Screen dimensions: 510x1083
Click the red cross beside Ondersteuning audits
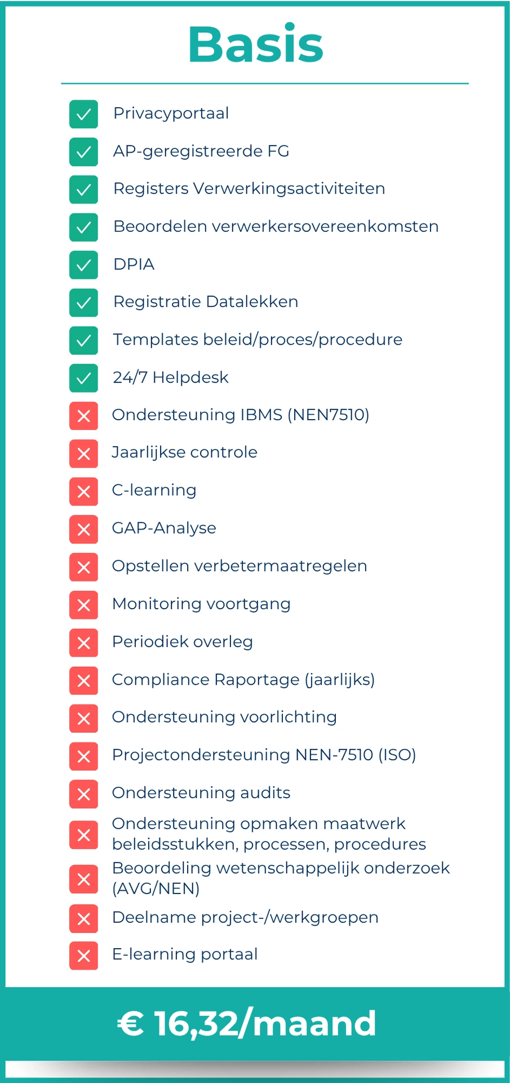click(83, 794)
